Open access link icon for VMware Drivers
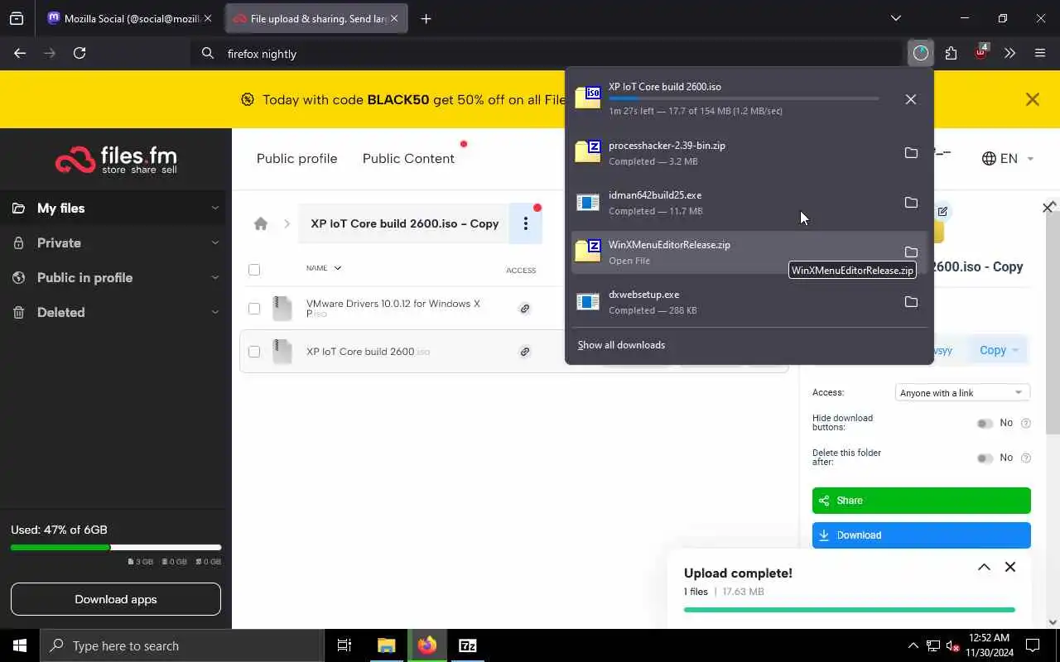The height and width of the screenshot is (662, 1060). point(524,309)
